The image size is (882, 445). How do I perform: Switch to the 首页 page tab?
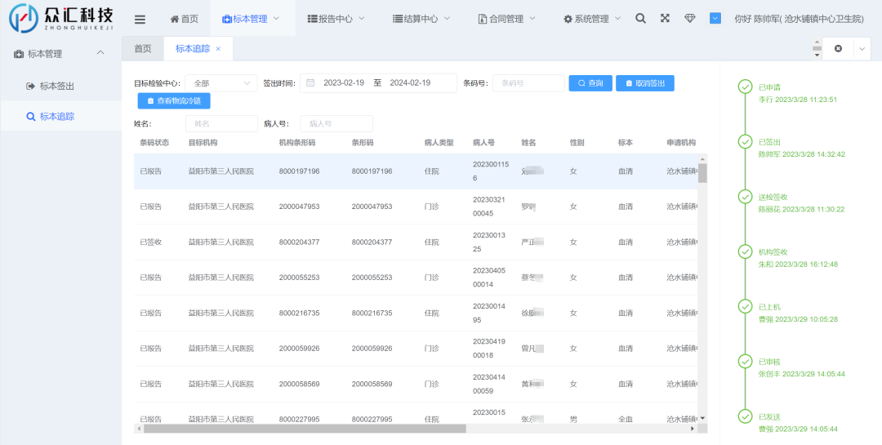[143, 49]
